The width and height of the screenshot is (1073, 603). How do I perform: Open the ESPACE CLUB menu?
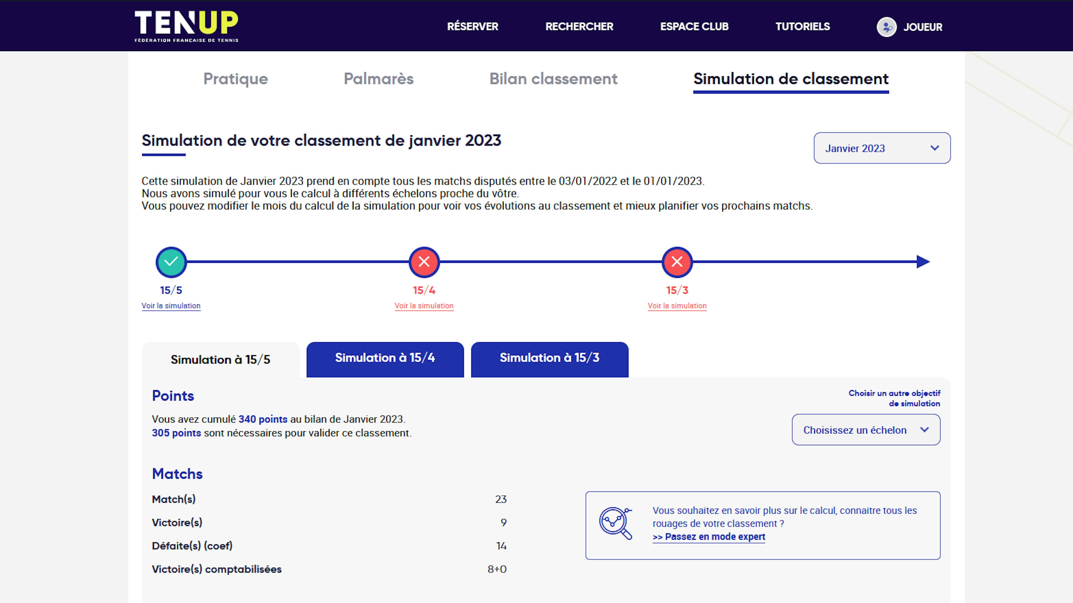pos(694,27)
